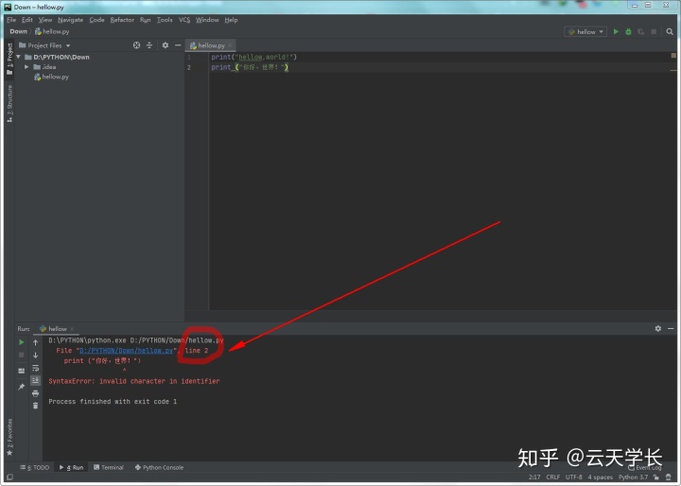Open the Edit menu
The height and width of the screenshot is (486, 681).
click(26, 20)
